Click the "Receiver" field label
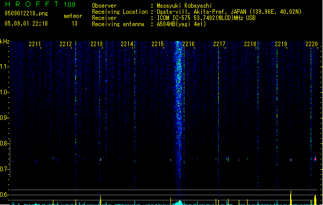This screenshot has width=323, height=205. click(104, 18)
